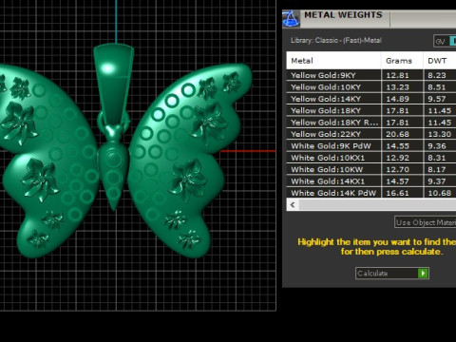Select the White Gold:10KX1 row

(371, 158)
